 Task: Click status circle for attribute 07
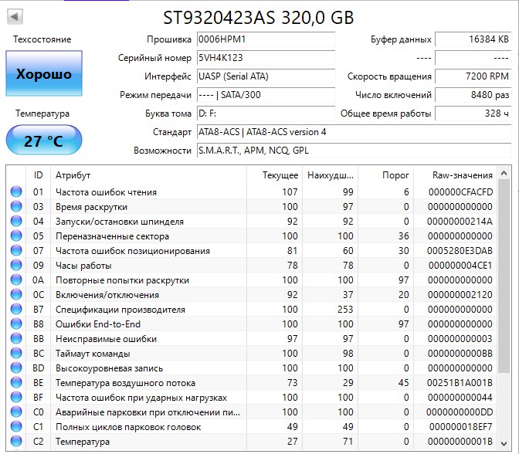pos(16,250)
